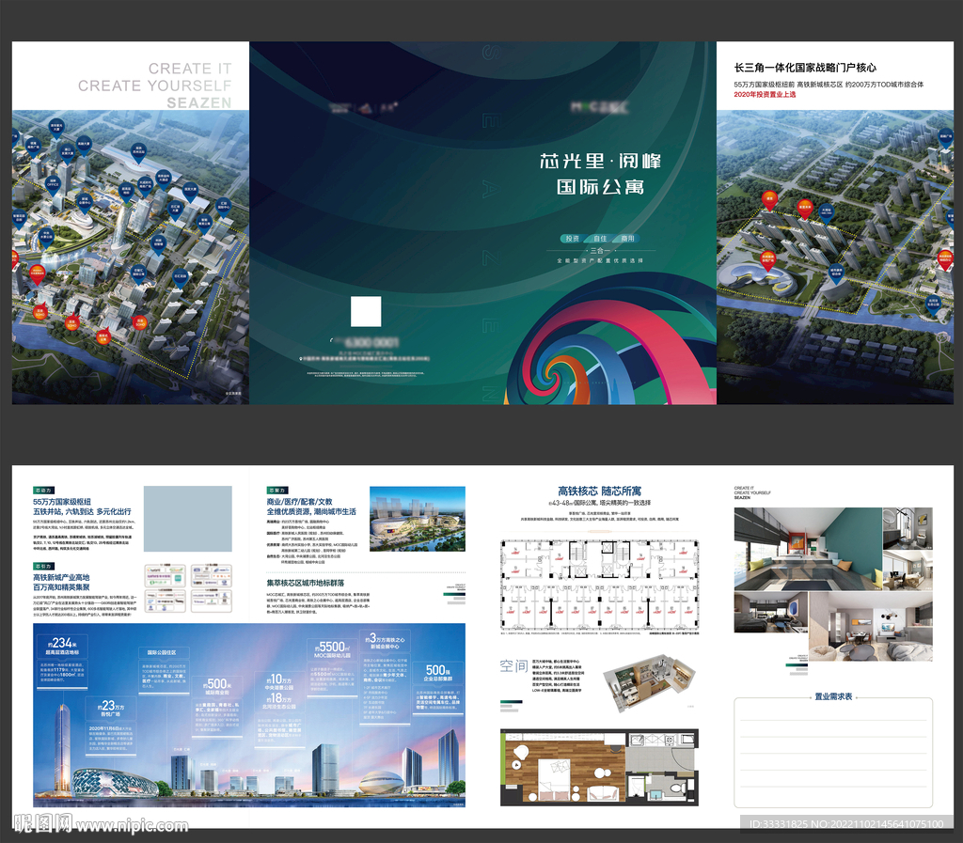963x843 pixels.
Task: Select the top-left company logos card
Action: click(x=165, y=577)
